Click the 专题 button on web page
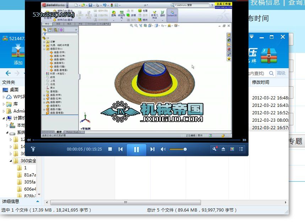Image resolution: width=305 pixels, height=224 pixels. click(295, 141)
